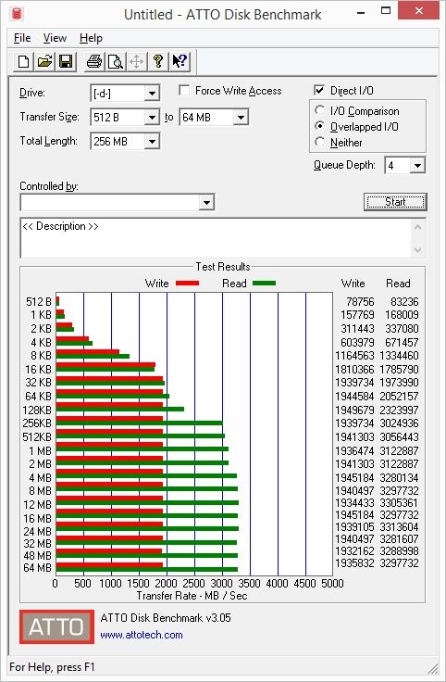Expand the Drive dropdown
Image resolution: width=446 pixels, height=682 pixels.
[152, 94]
